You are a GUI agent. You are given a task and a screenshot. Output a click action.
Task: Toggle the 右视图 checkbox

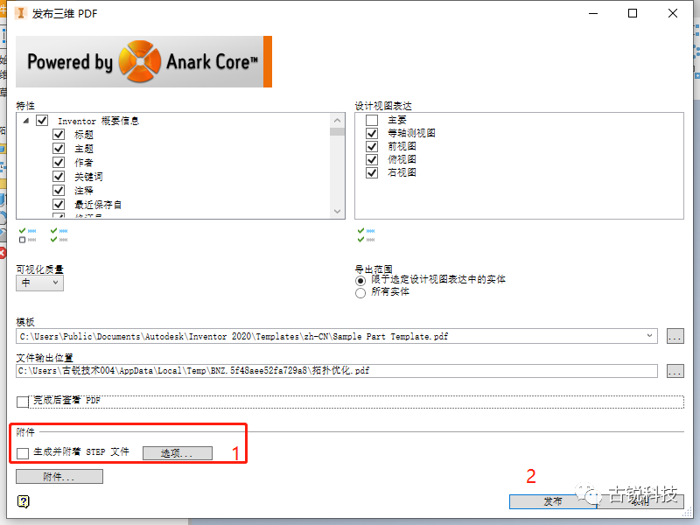click(372, 172)
